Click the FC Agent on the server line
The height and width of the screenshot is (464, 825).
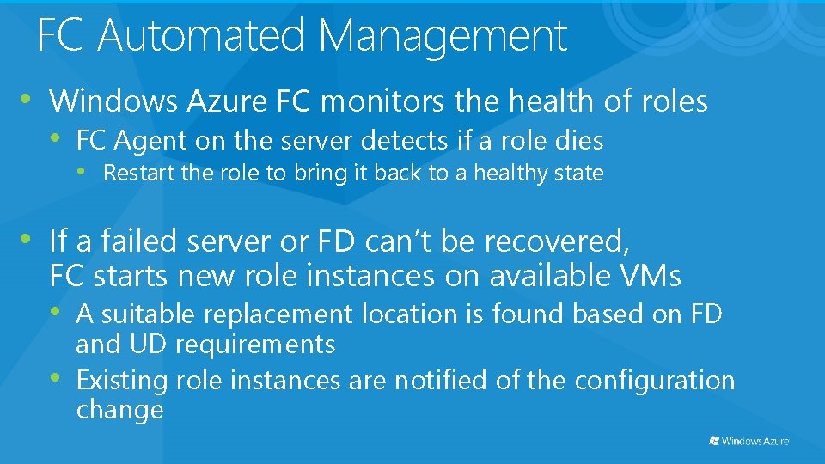click(x=340, y=141)
